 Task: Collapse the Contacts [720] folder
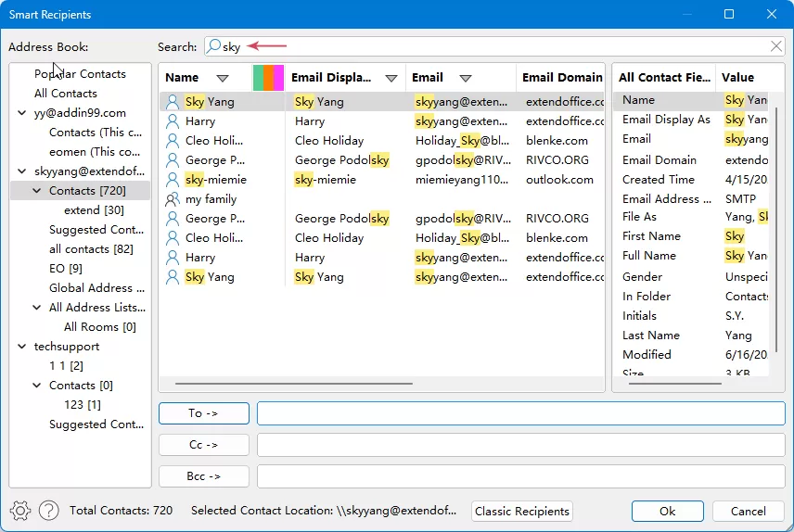point(37,191)
